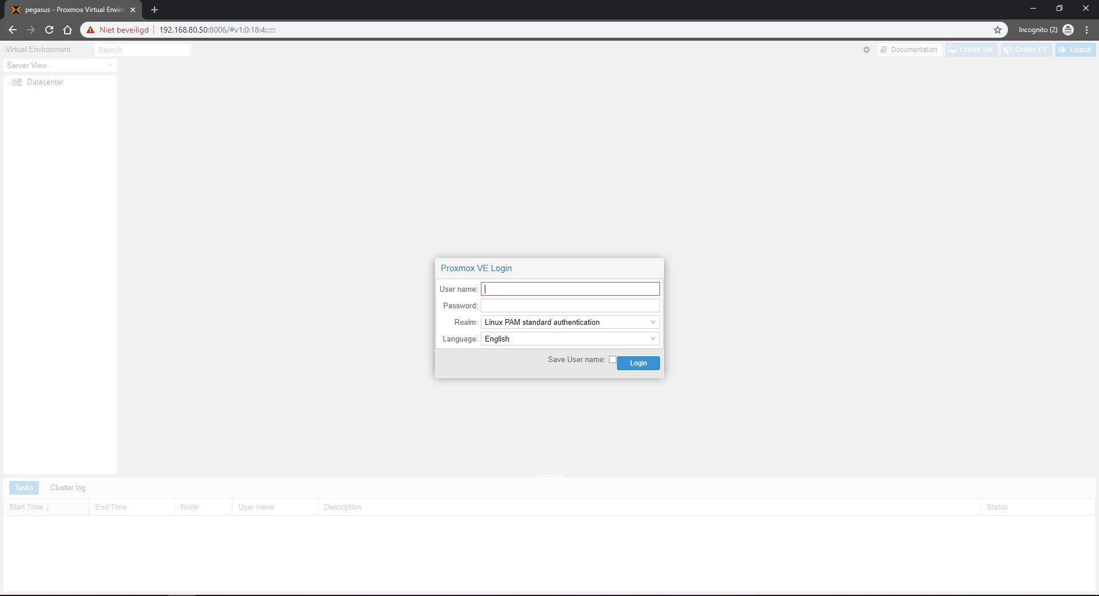Close the pegasus Proxmox tab
1099x596 pixels.
point(133,10)
